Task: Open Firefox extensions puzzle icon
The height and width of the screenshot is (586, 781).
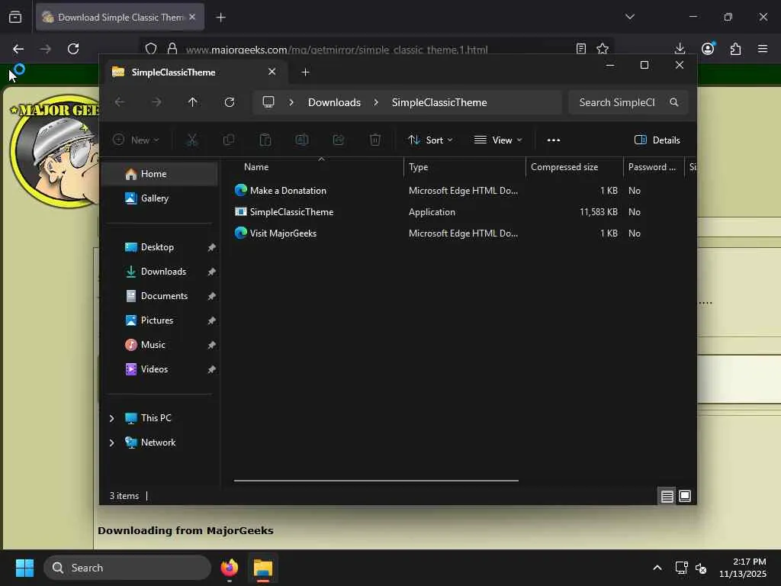Action: [x=735, y=48]
